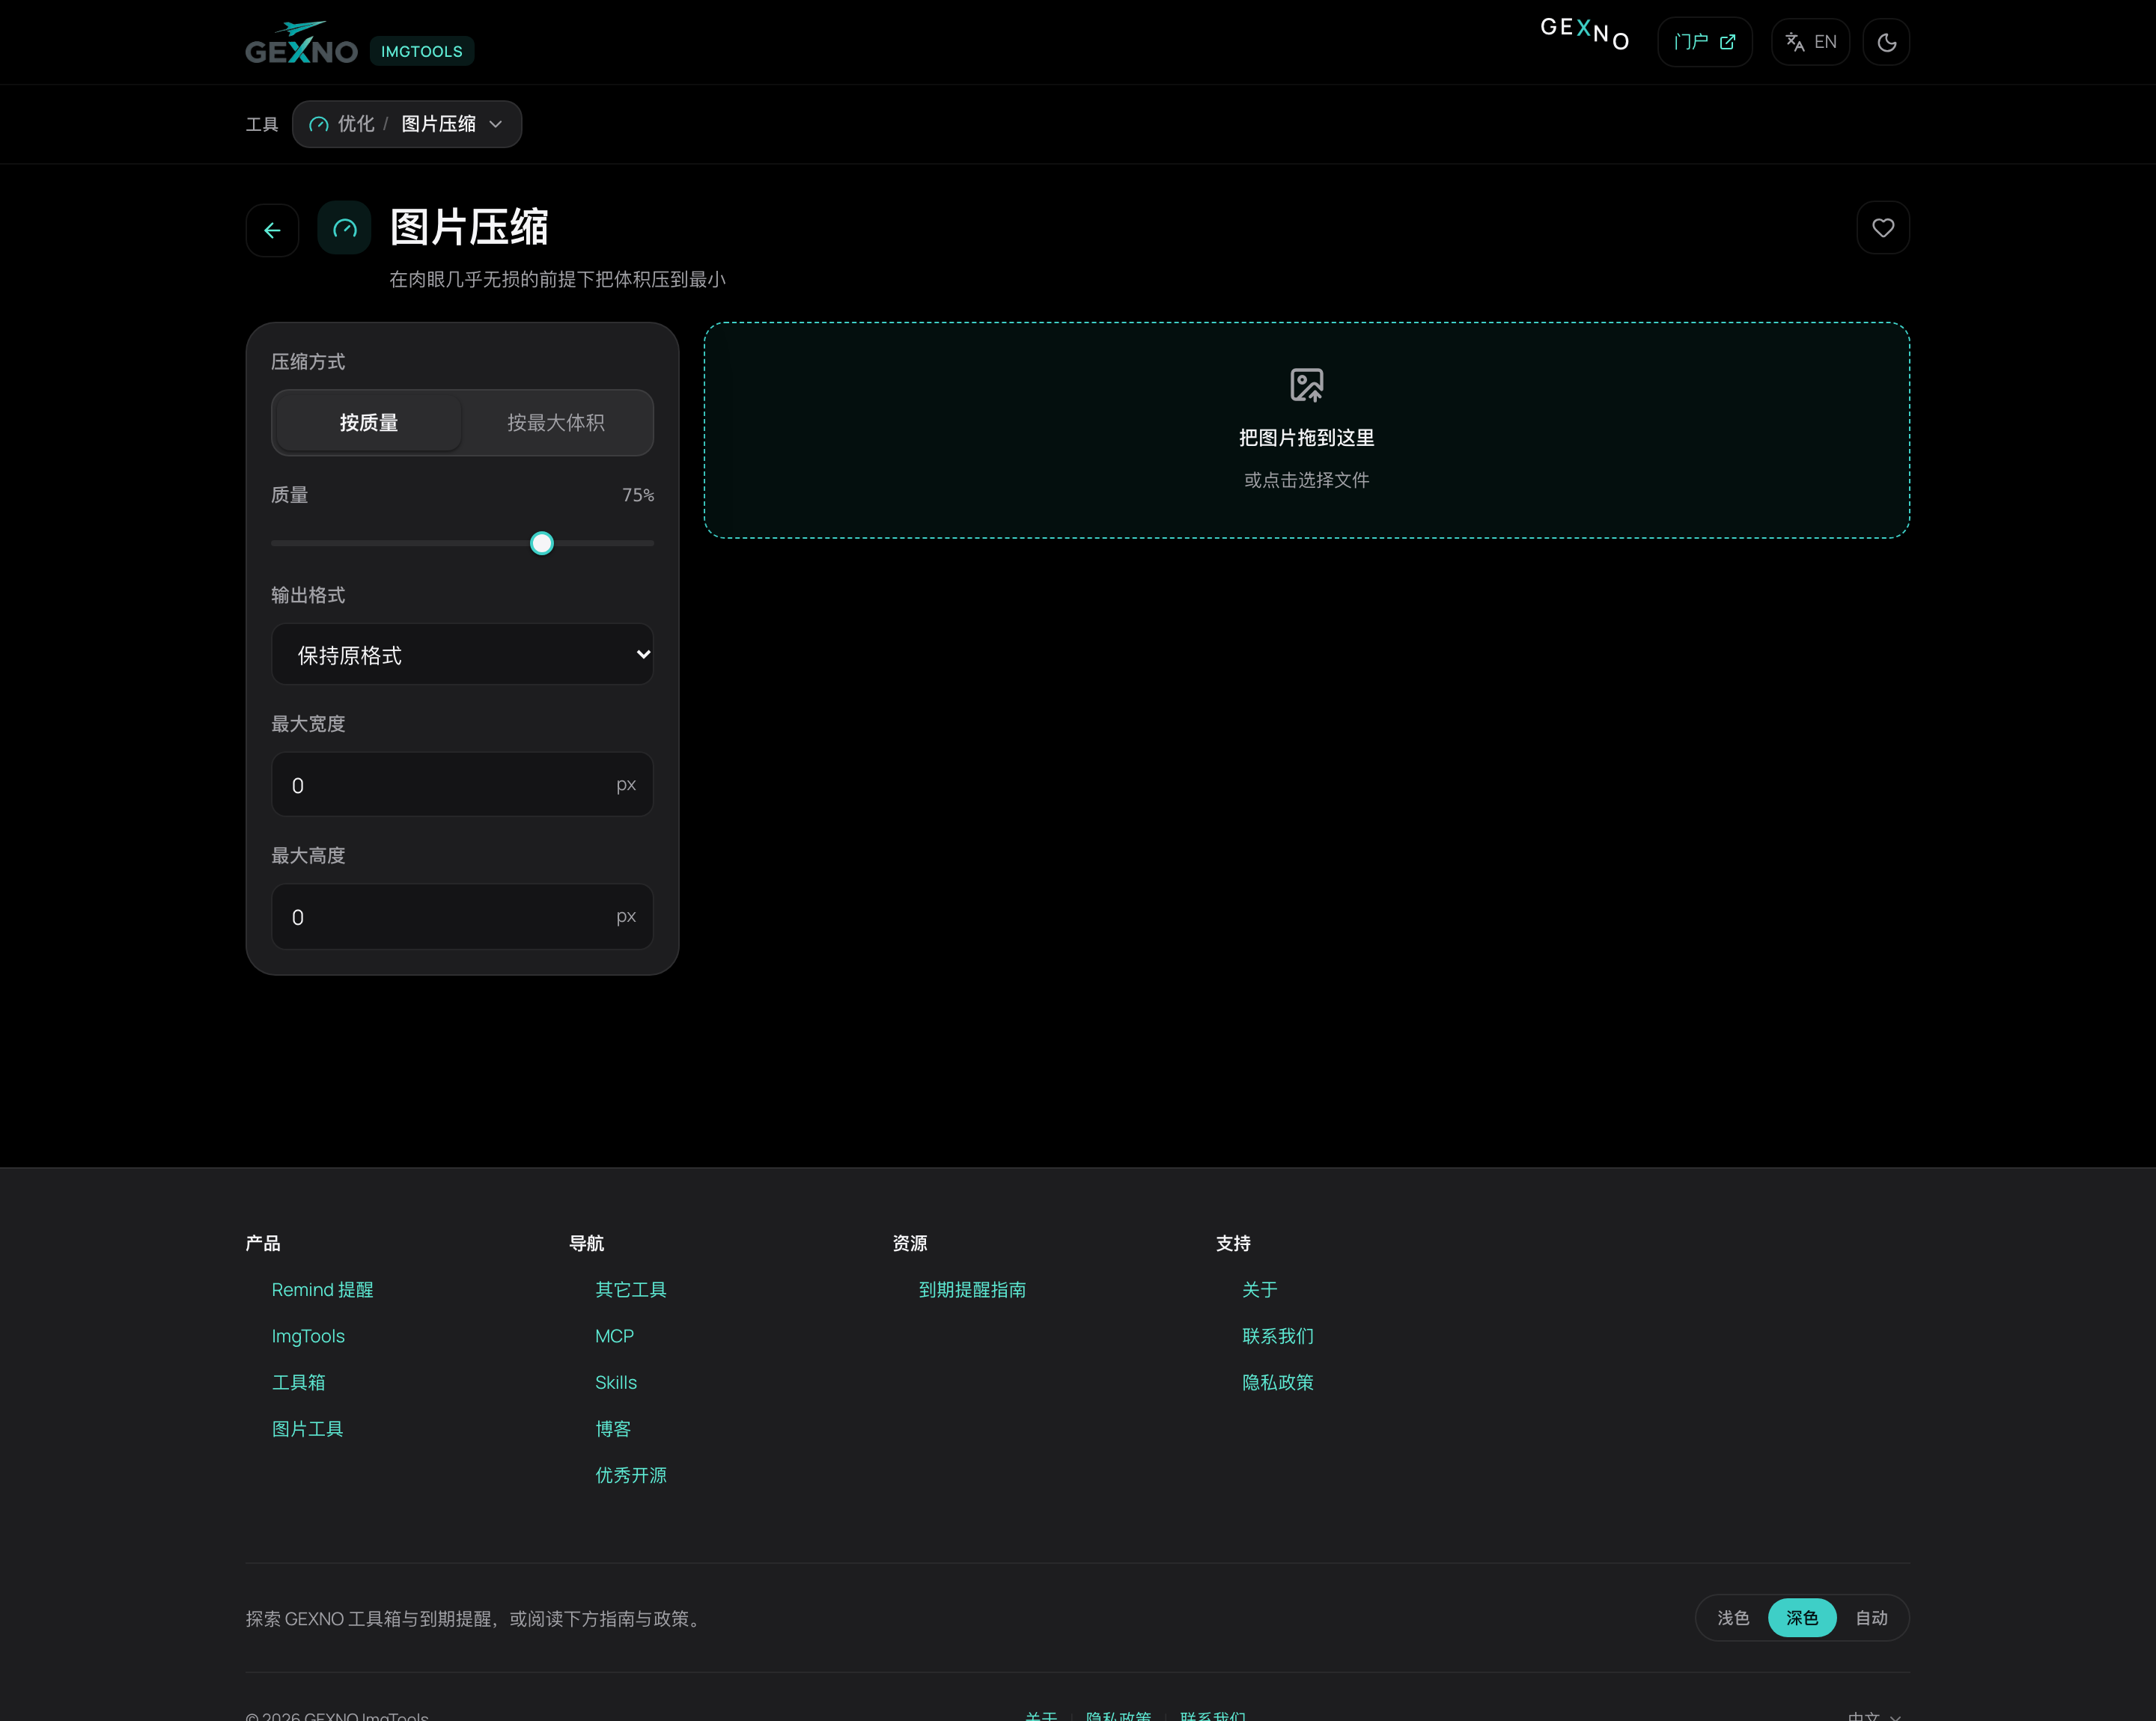Screen dimensions: 2156x1721
Task: Open Remind 提醒 link
Action: coord(322,1289)
